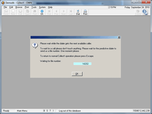
Task: Go to the Prior record icon
Action: (x=56, y=12)
